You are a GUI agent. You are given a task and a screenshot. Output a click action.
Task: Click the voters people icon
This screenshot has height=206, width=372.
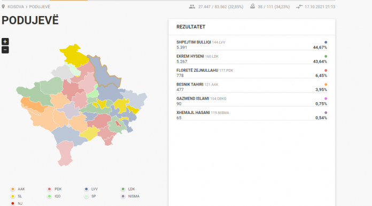pyautogui.click(x=192, y=6)
